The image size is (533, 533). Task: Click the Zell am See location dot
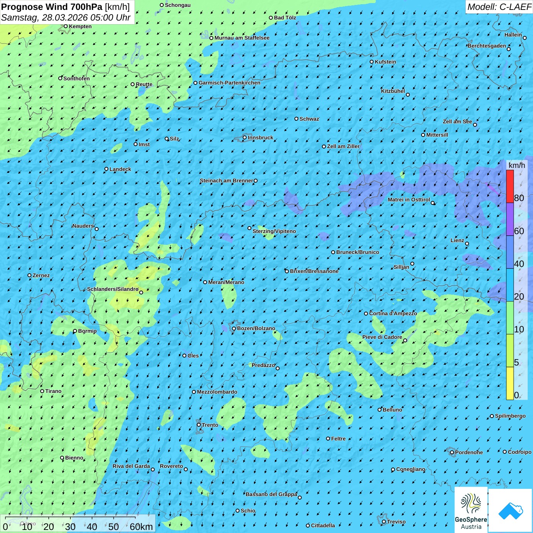[475, 125]
